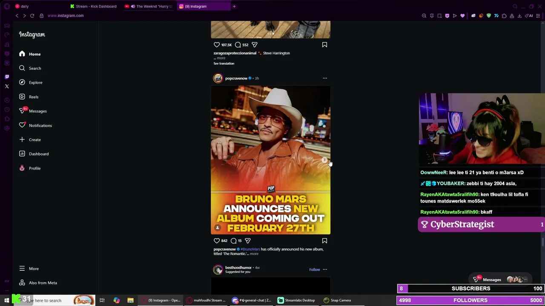Image resolution: width=545 pixels, height=306 pixels.
Task: Open the More menu in sidebar
Action: (x=29, y=269)
